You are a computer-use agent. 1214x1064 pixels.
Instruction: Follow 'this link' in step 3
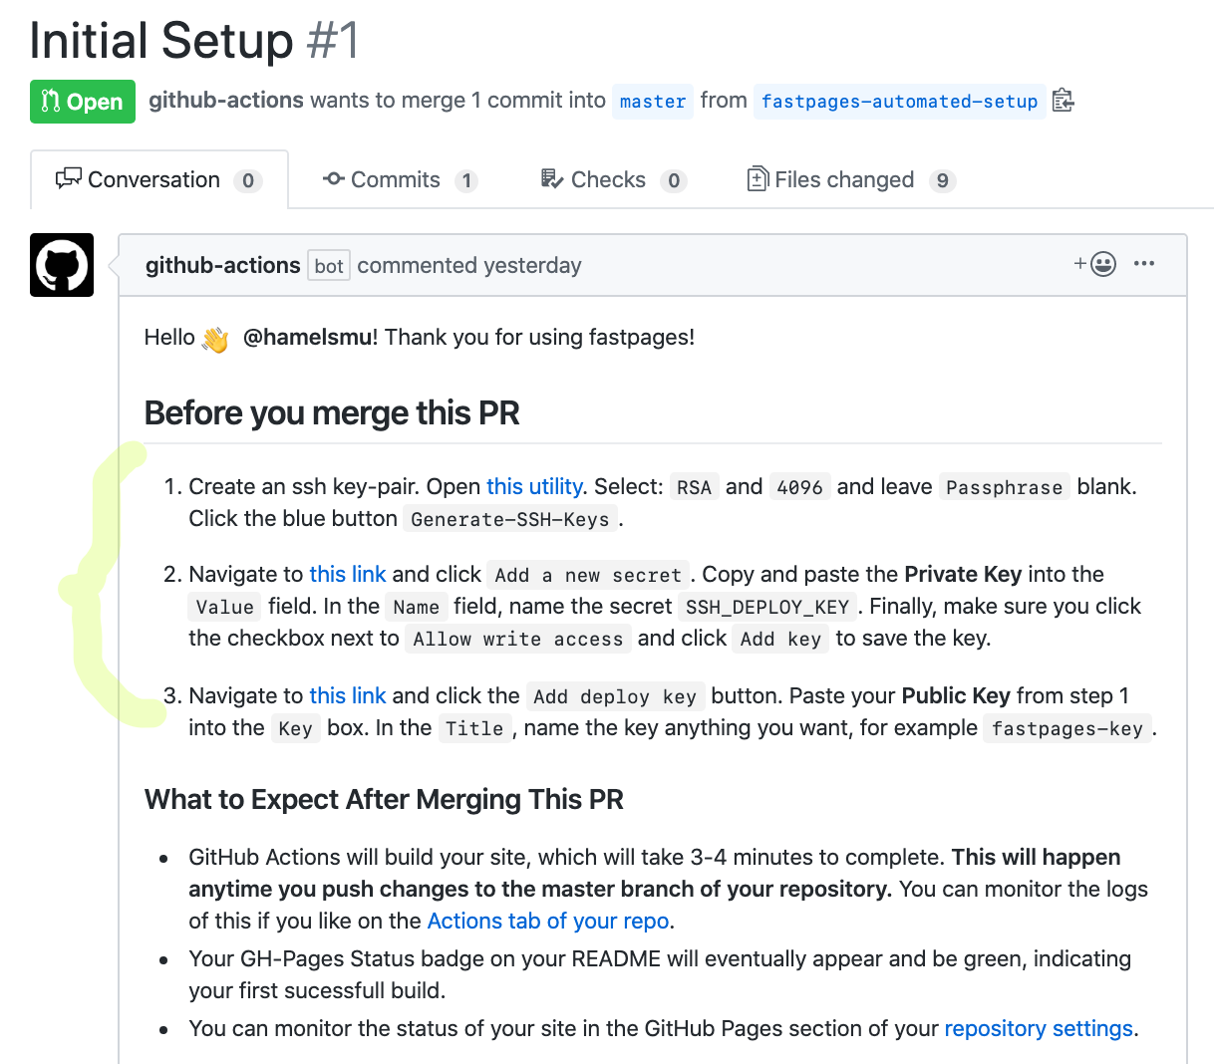(348, 696)
